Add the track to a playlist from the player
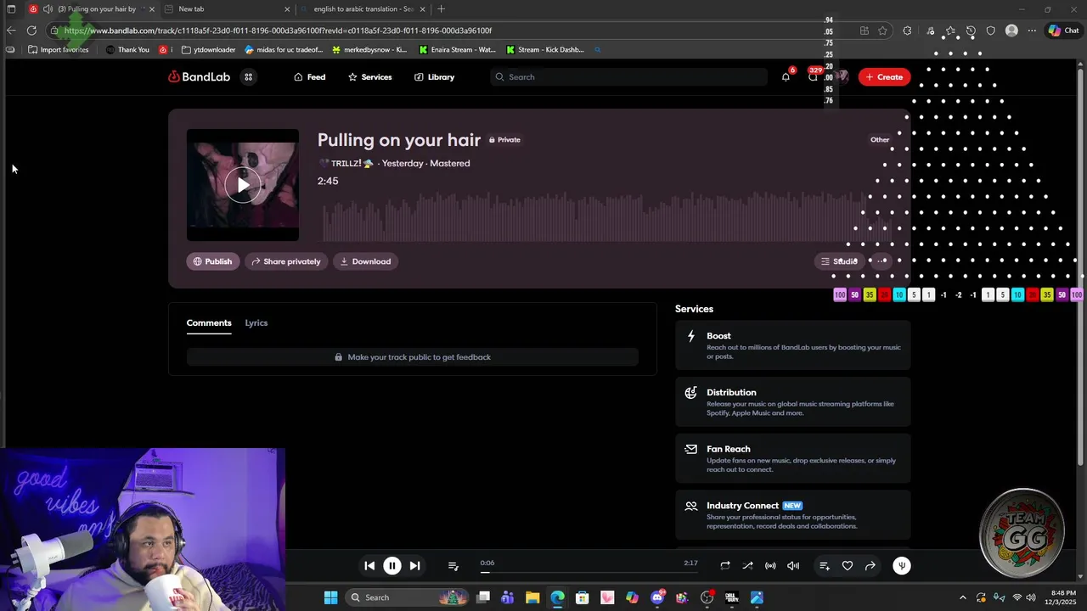1087x611 pixels. (x=825, y=565)
